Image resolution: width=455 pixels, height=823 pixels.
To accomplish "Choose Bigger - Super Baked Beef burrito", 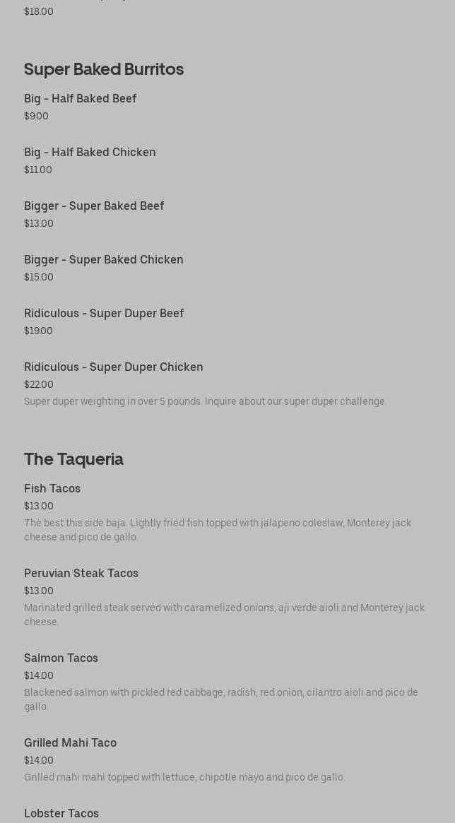I will (94, 206).
